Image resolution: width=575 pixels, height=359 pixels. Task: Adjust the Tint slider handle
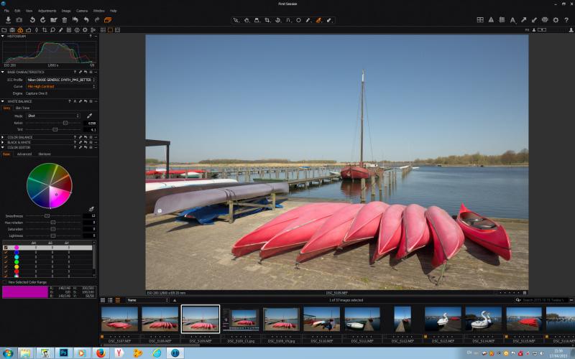55,129
